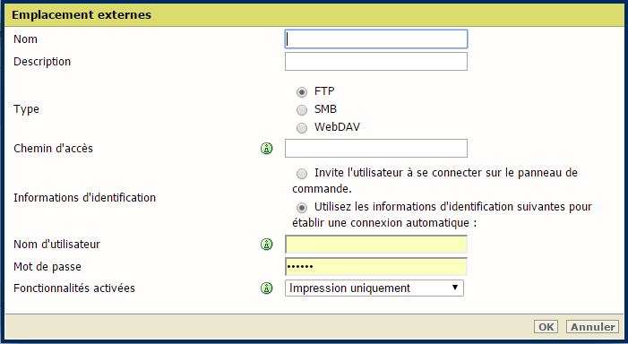
Task: Click the Fonctionnalités activées label text
Action: point(74,288)
